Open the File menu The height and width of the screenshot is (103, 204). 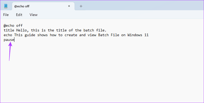coord(6,15)
